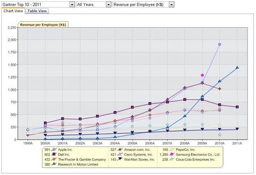Click the Samsung Electronics legend marker icon

click(172, 155)
